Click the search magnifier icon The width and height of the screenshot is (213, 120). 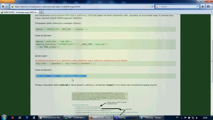tap(197, 7)
